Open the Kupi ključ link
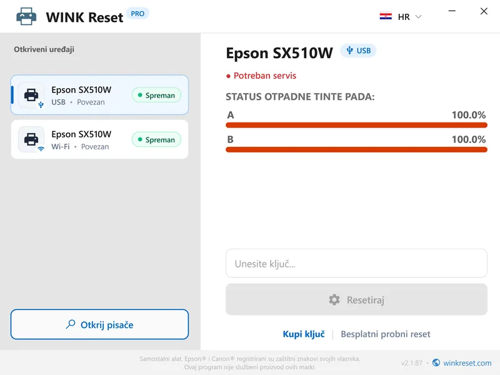 304,334
